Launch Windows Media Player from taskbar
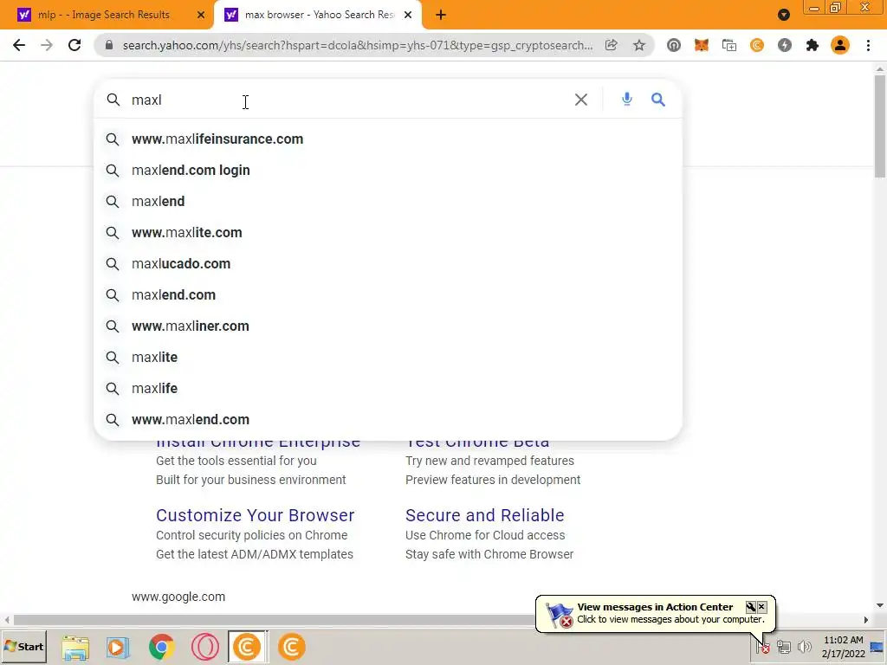887x665 pixels. tap(118, 647)
